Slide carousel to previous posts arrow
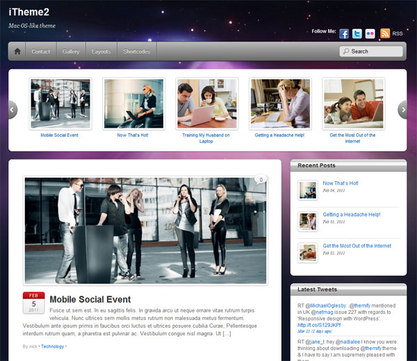This screenshot has width=417, height=361. [x=13, y=110]
